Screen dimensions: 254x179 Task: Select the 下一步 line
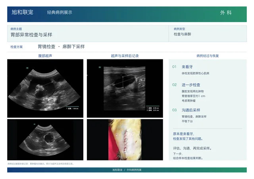(x=178, y=154)
